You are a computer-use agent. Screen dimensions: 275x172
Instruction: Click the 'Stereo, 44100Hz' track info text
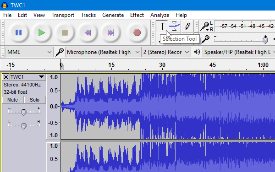(22, 85)
